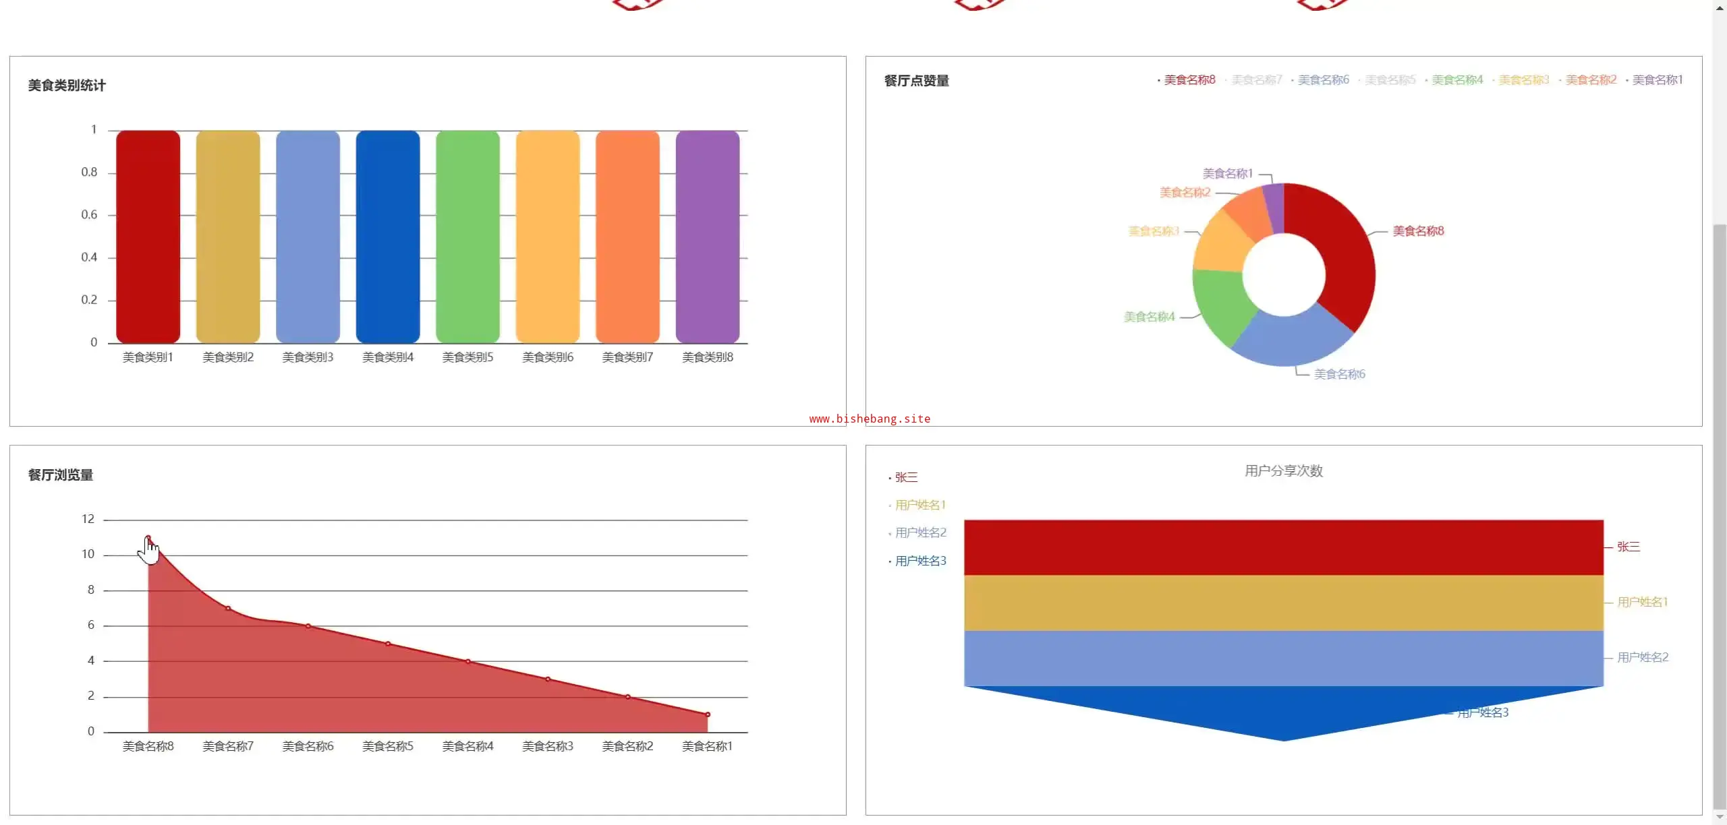The height and width of the screenshot is (825, 1727).
Task: Click the 美食名称7 data point on line chart
Action: tap(228, 609)
